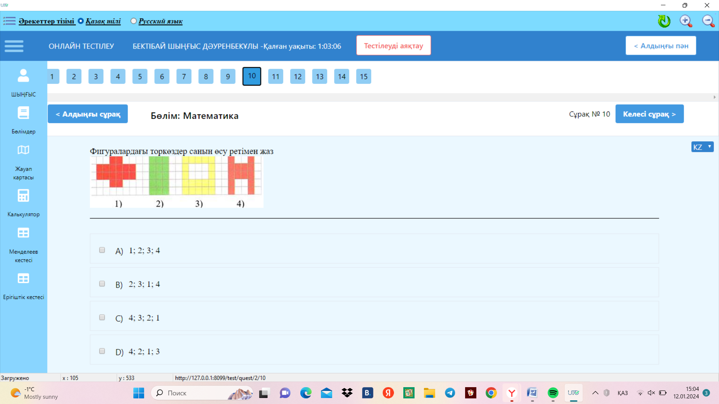
Task: Open the Ерігіштік кестесі icon
Action: [x=23, y=279]
